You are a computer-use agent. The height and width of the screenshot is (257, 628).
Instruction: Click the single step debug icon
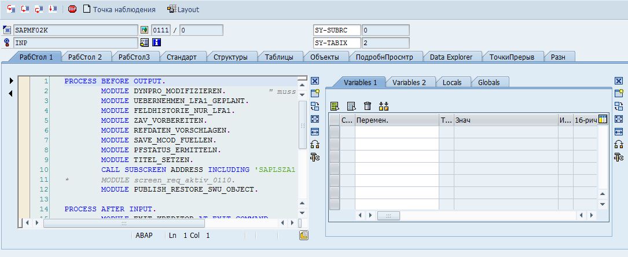(x=11, y=9)
